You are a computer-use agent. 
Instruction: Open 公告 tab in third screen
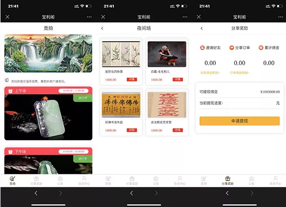[x=252, y=180]
